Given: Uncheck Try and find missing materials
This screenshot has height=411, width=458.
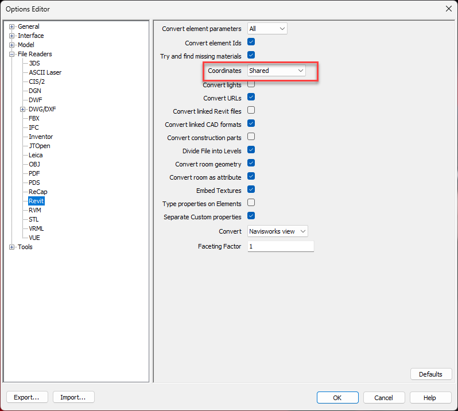Looking at the screenshot, I should pyautogui.click(x=251, y=55).
